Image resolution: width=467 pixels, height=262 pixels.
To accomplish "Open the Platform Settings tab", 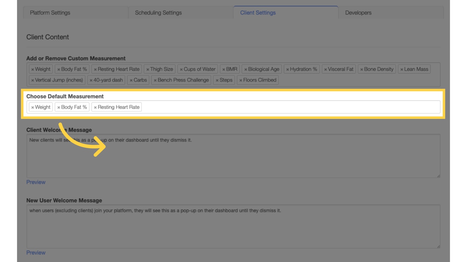I will pyautogui.click(x=50, y=13).
